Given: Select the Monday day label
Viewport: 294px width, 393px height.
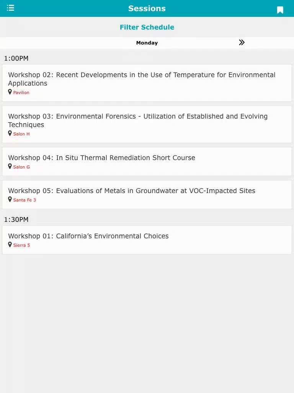Looking at the screenshot, I should pyautogui.click(x=147, y=43).
